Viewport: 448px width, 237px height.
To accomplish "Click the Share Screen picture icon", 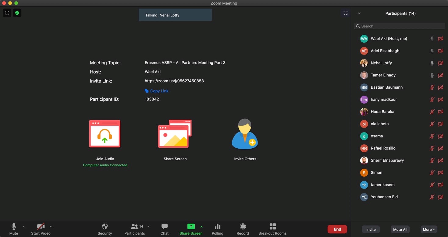I will pos(175,134).
